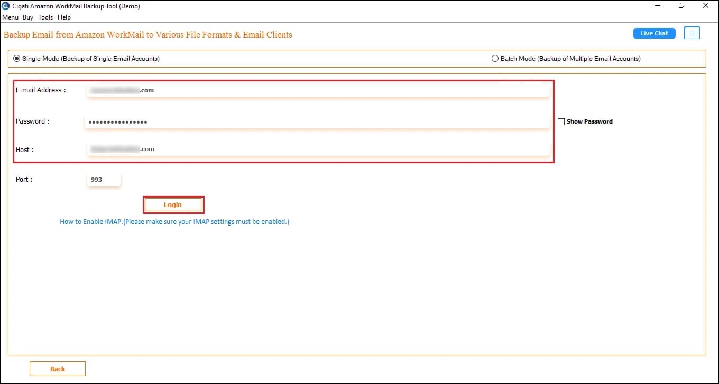Screen dimensions: 719x384
Task: Minimize the Cigati backup tool window
Action: click(x=657, y=6)
